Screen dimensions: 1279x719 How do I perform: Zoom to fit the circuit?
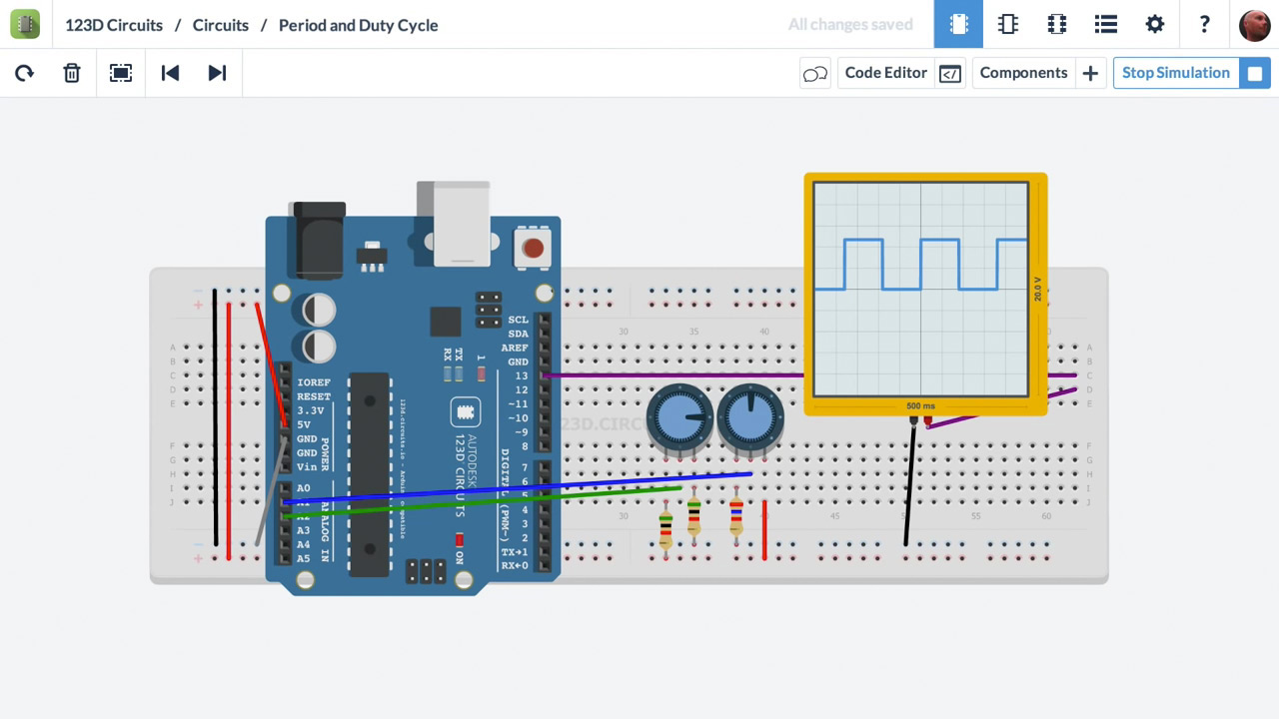121,73
